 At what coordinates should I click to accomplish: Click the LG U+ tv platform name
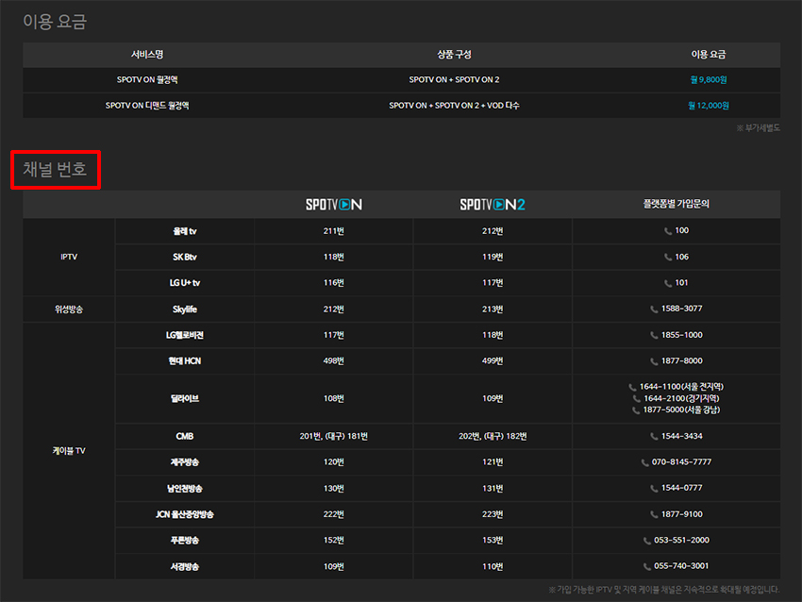tap(185, 283)
